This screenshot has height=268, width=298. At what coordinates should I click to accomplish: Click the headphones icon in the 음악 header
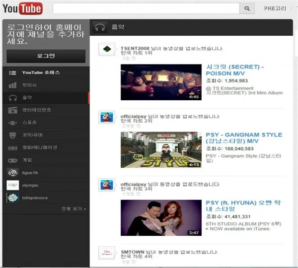pos(100,28)
